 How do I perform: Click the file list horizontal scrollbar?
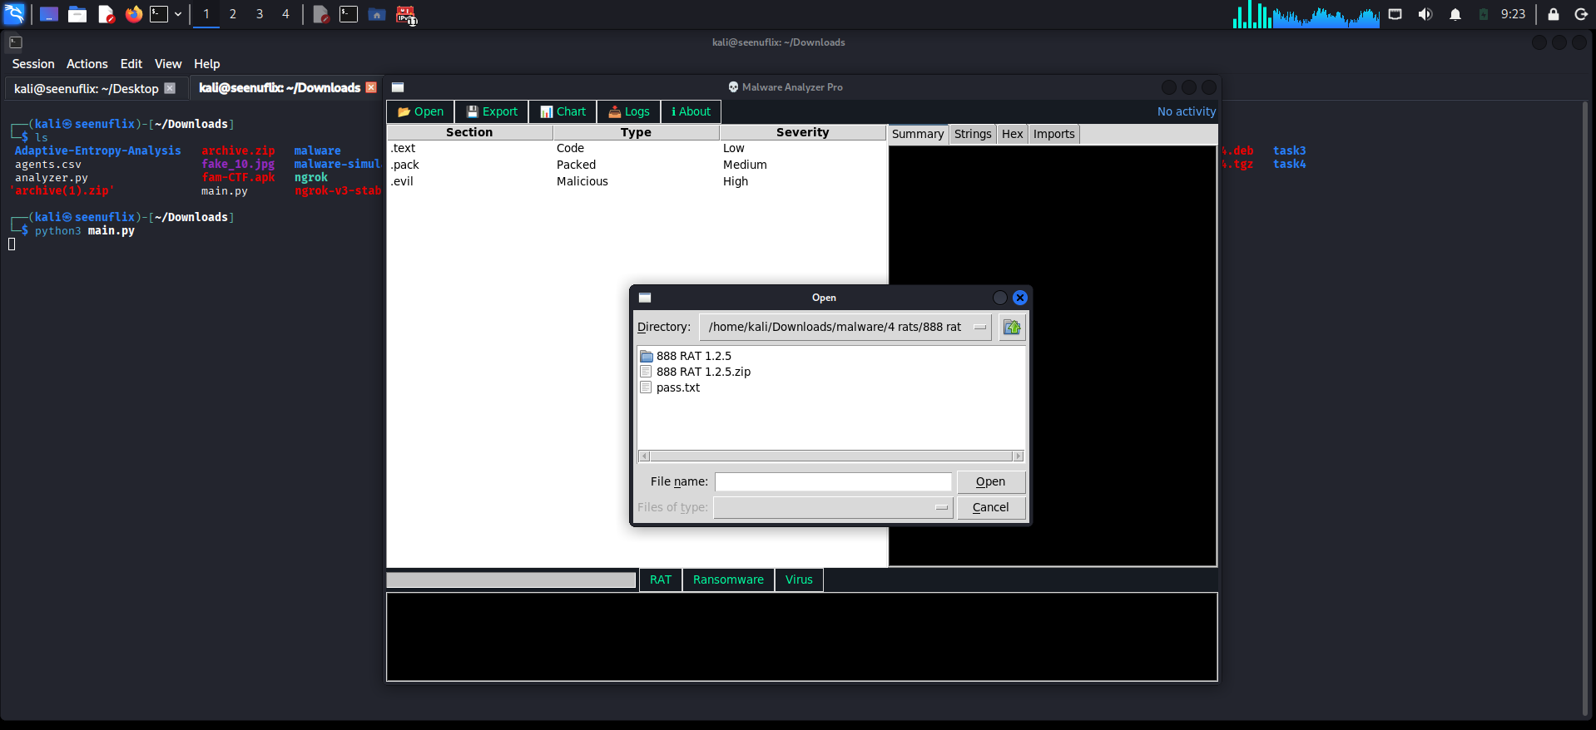[830, 456]
